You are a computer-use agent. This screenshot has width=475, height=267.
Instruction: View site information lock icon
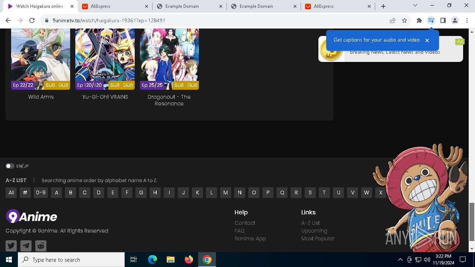[47, 20]
